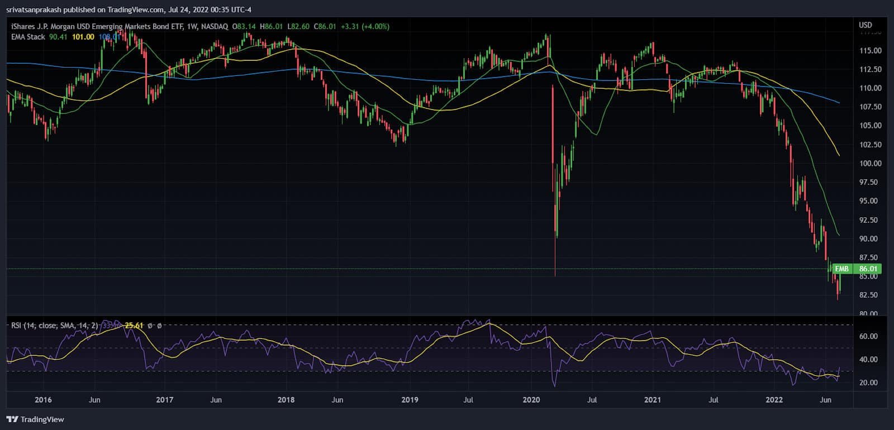Click the 2022 label on the time axis

click(x=774, y=400)
